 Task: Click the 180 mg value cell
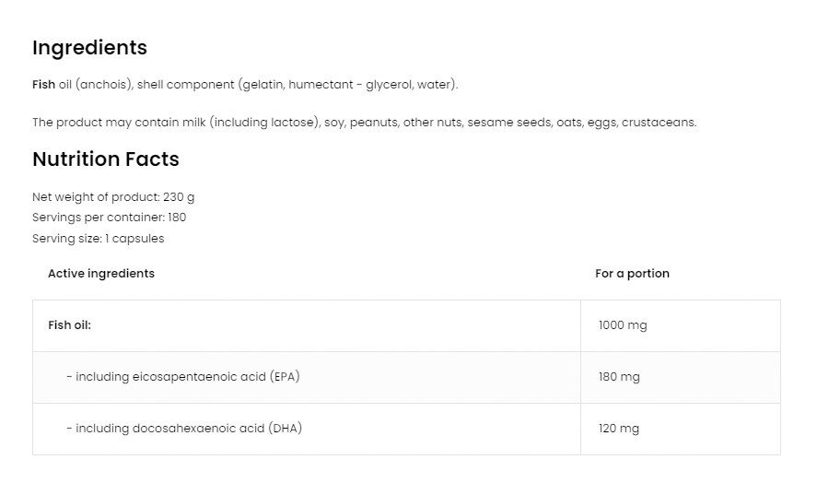[x=619, y=377]
